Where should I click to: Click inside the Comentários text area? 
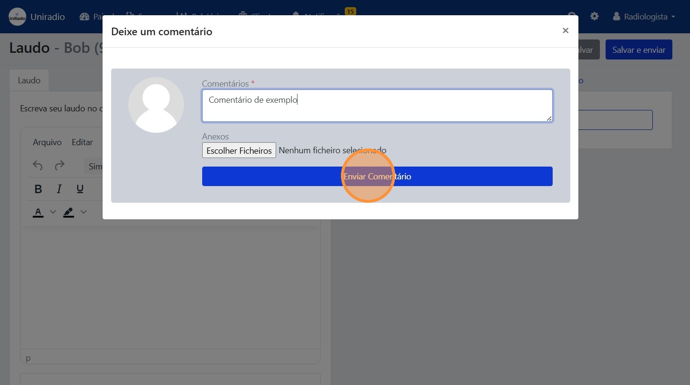pos(377,106)
